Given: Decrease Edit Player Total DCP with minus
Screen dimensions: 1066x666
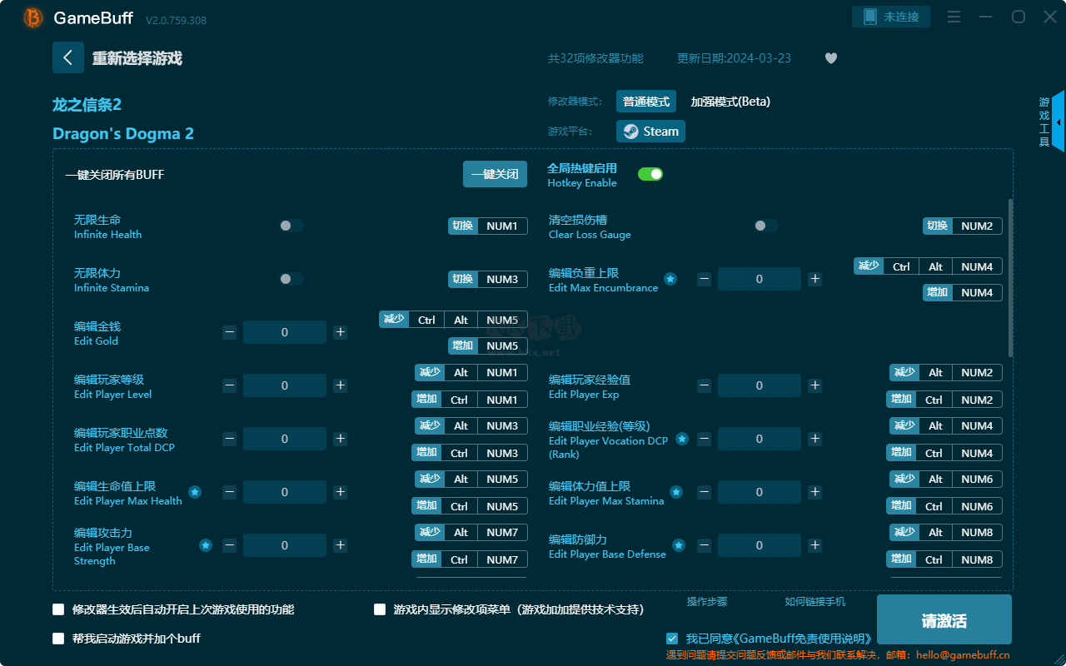Looking at the screenshot, I should tap(230, 439).
